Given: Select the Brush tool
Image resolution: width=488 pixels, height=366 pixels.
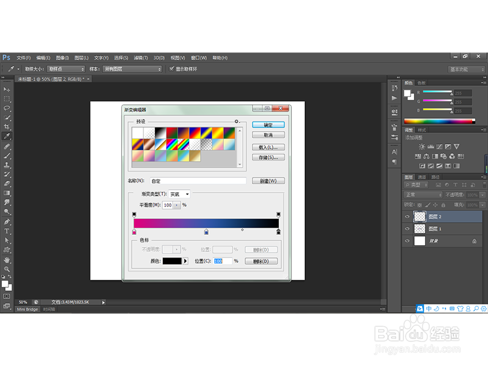Looking at the screenshot, I should click(x=7, y=156).
